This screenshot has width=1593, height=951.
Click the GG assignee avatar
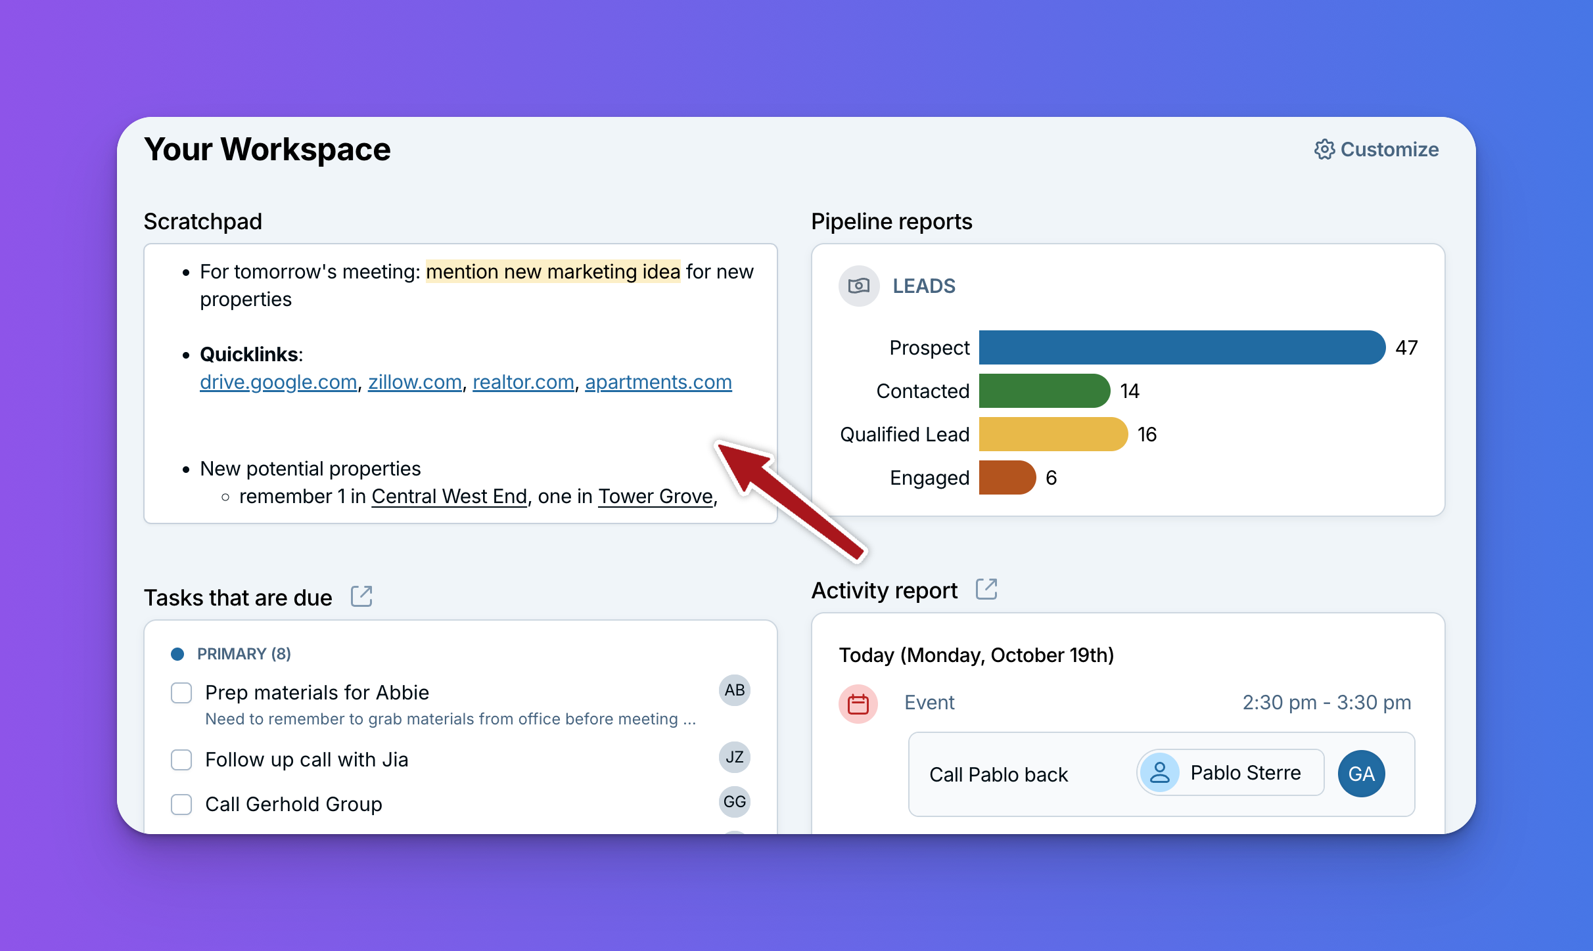pyautogui.click(x=735, y=802)
